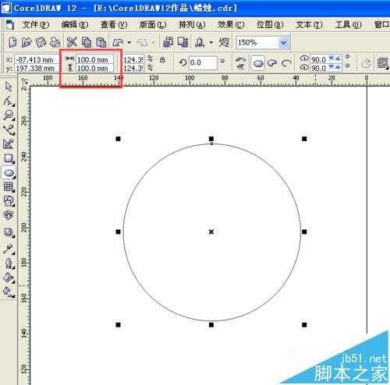This screenshot has width=390, height=385.
Task: Select the Zoom magnifier tool
Action: [9, 115]
